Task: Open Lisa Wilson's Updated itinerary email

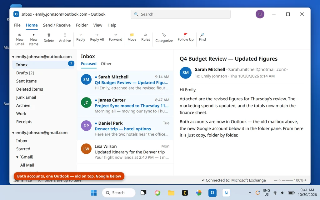Action: tap(125, 152)
